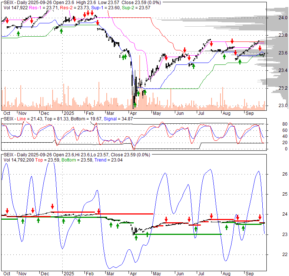The height and width of the screenshot is (276, 289).
Task: Click the oscillator axis label 0
Action: click(286, 149)
